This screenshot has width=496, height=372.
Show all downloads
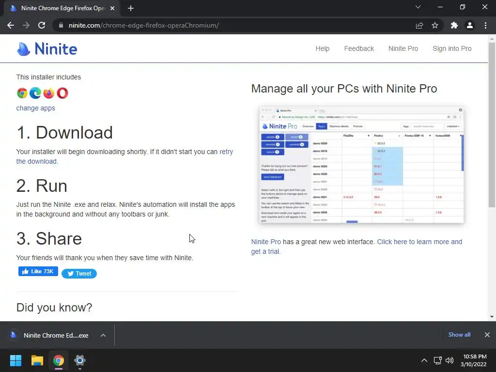point(459,335)
